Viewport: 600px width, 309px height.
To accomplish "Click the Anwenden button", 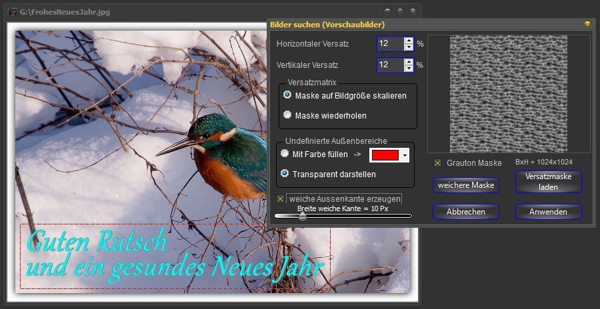I will 549,212.
